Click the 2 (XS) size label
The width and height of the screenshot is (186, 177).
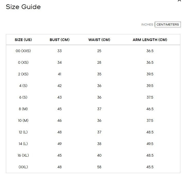point(23,74)
